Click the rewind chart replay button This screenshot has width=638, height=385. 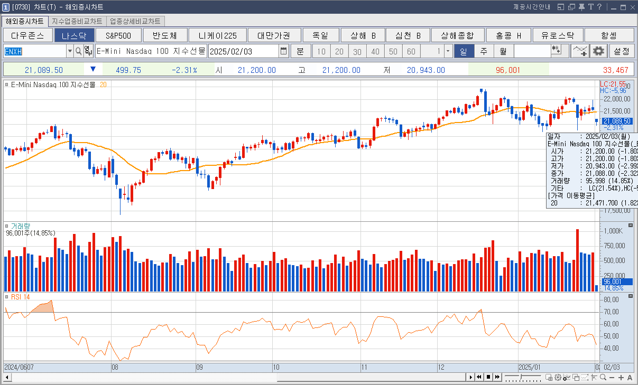479,377
